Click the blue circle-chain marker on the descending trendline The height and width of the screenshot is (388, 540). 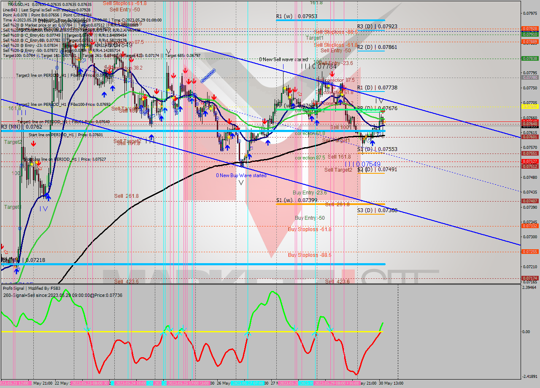pos(208,75)
